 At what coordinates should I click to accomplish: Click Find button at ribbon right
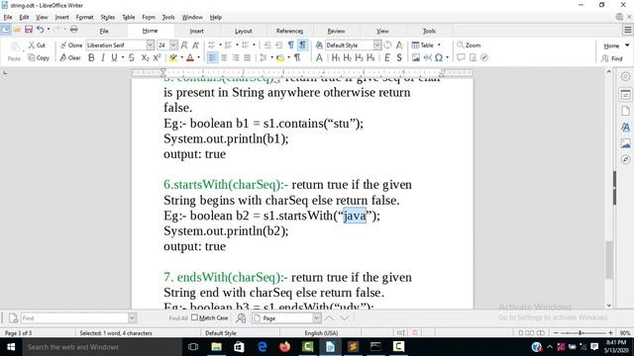[x=612, y=59]
